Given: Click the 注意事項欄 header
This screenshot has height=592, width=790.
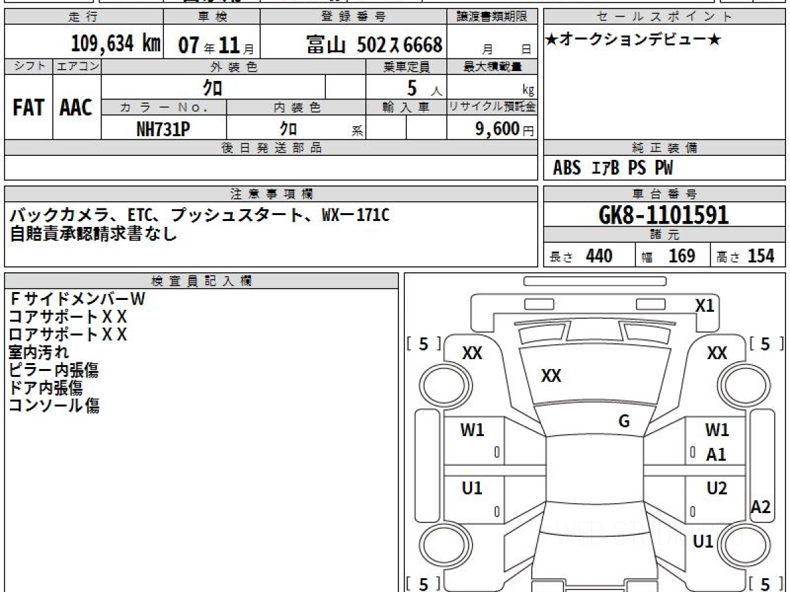Looking at the screenshot, I should pos(271,194).
